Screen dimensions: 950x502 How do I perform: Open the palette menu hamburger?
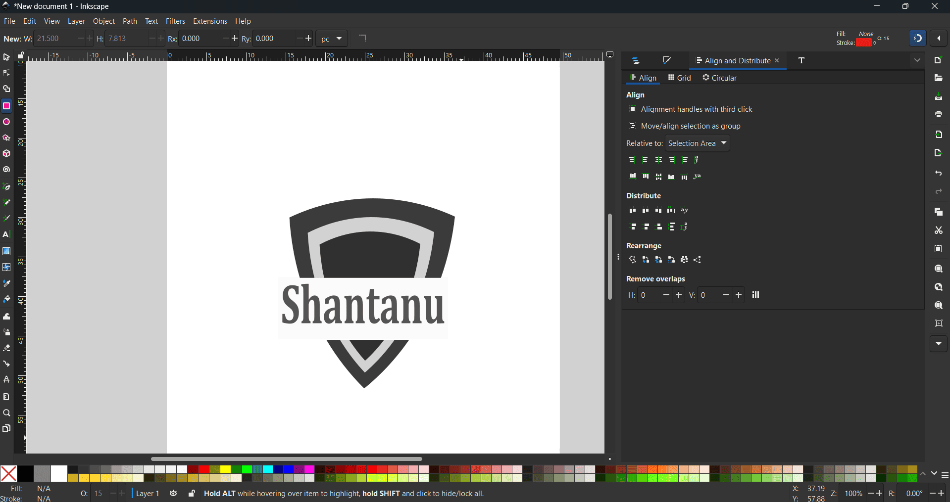click(945, 475)
